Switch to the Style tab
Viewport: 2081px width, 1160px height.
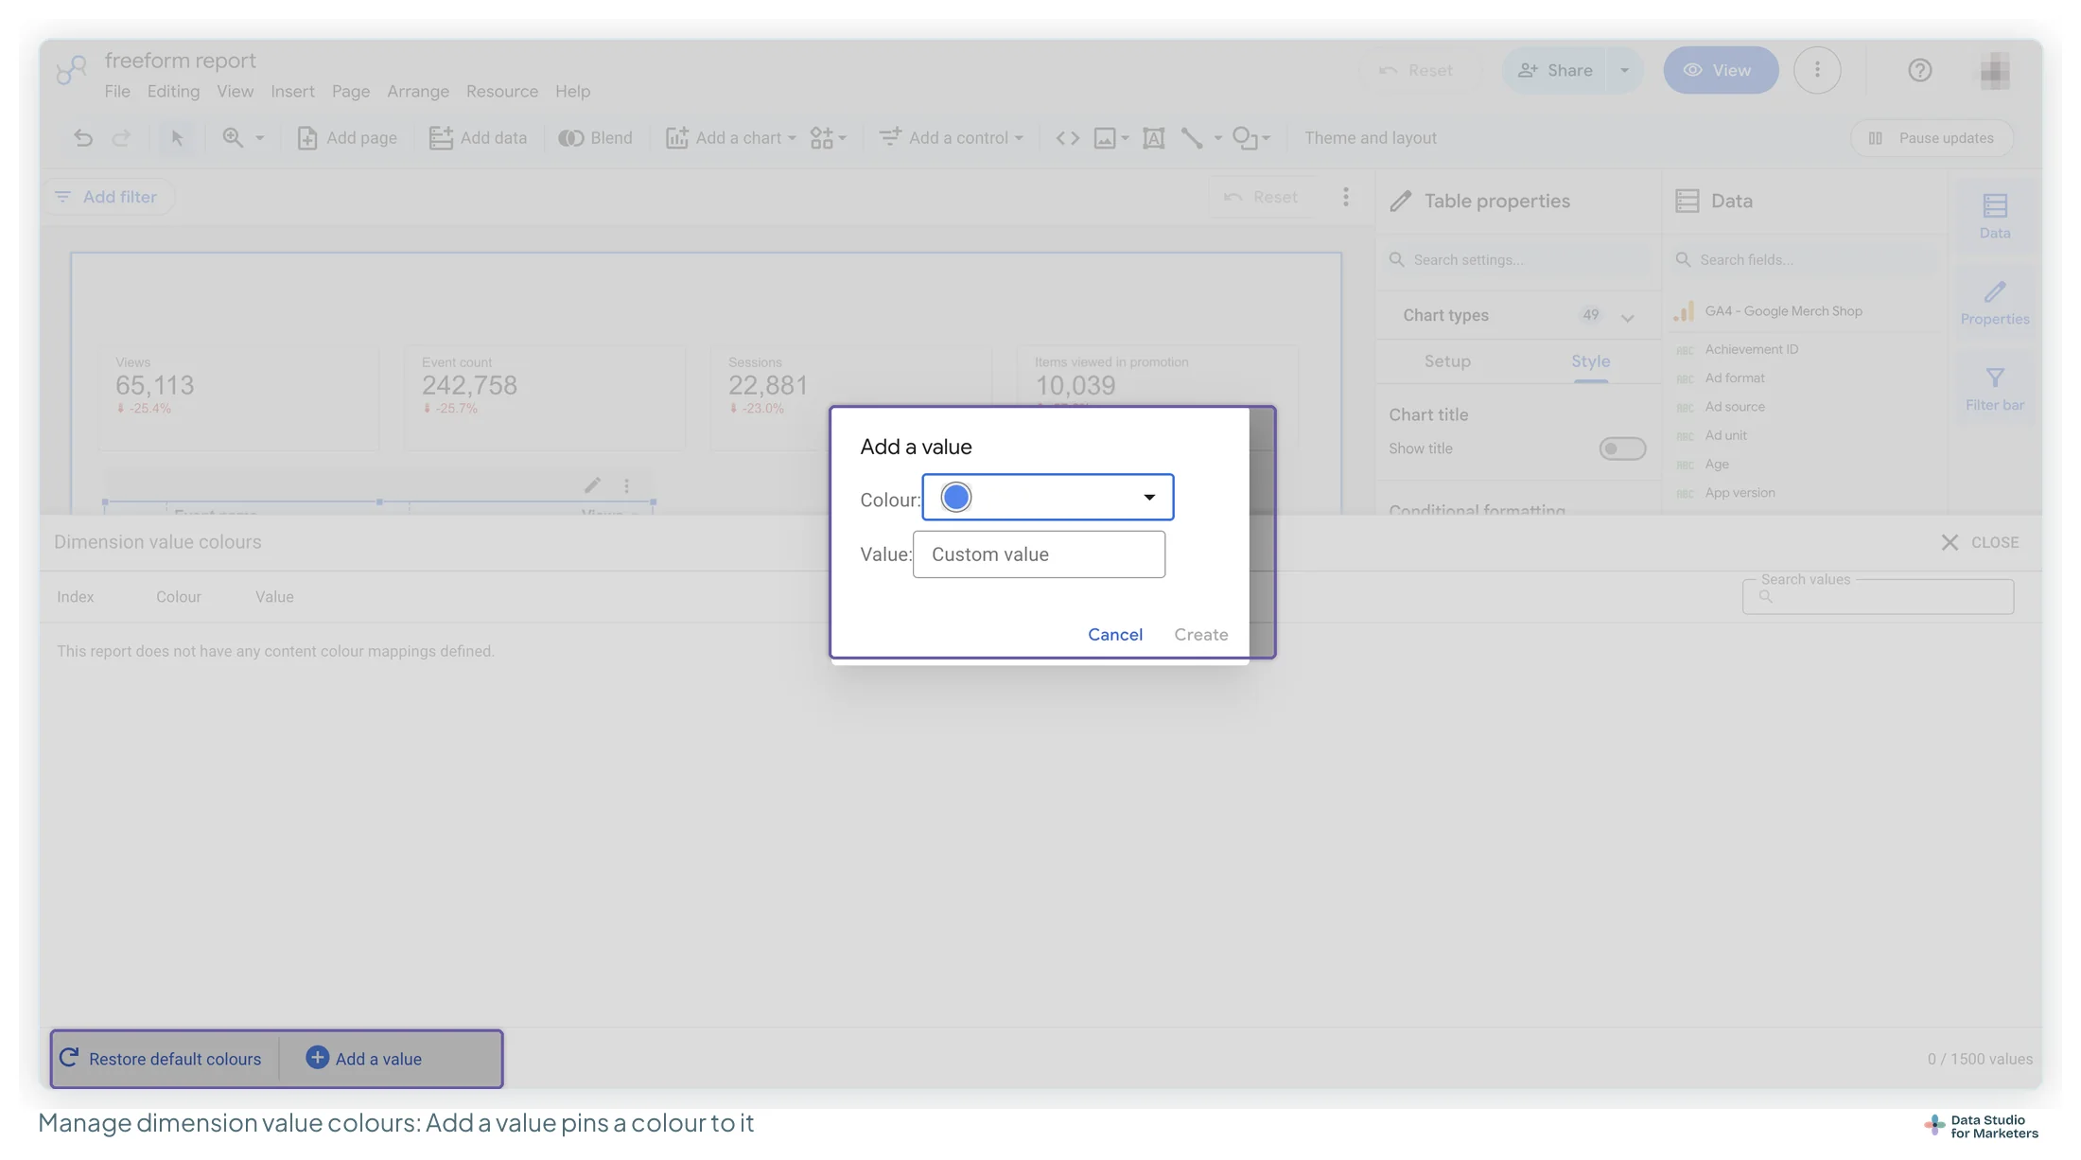[x=1590, y=361]
